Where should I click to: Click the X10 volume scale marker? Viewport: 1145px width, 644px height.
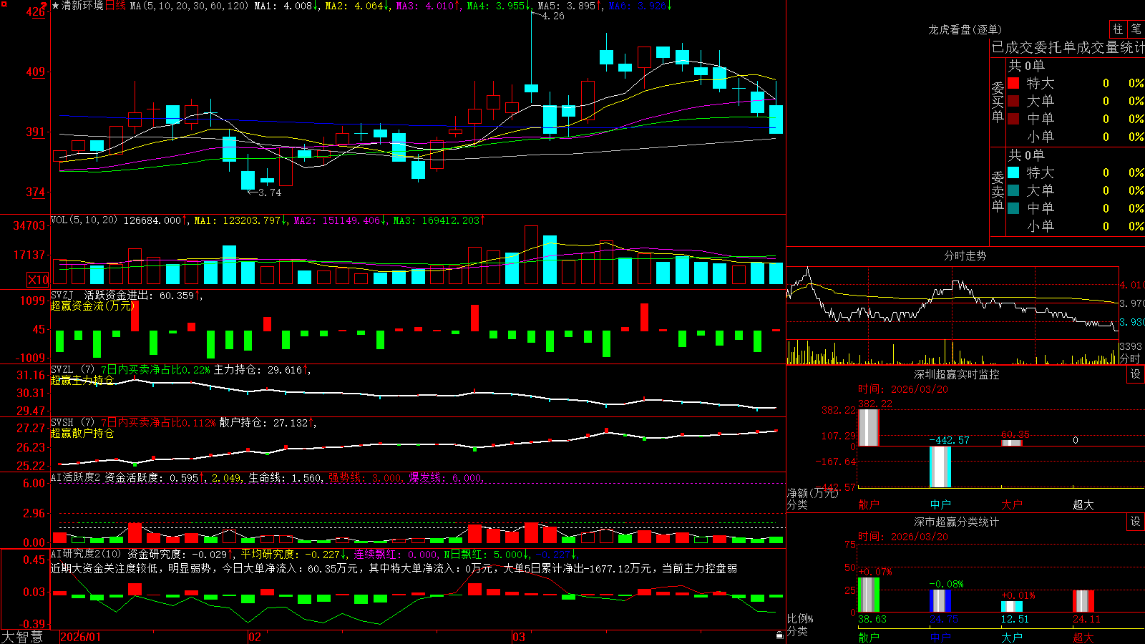click(x=38, y=280)
